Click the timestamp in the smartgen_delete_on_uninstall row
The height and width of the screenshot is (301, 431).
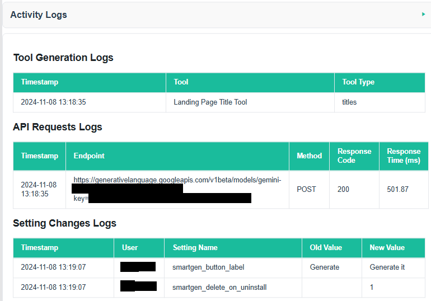[x=53, y=288]
